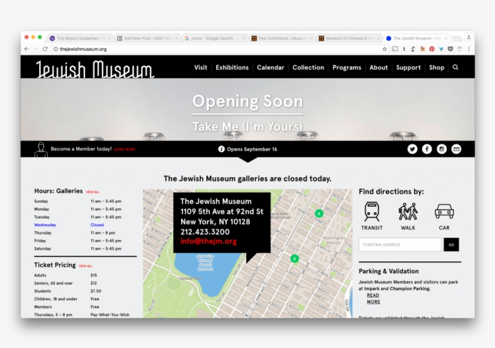Click the Chrome profile person icon
The width and height of the screenshot is (495, 348).
click(x=469, y=37)
